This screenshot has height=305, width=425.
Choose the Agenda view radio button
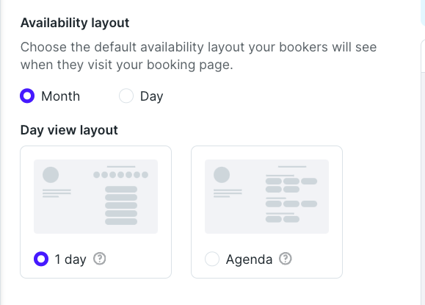point(212,259)
